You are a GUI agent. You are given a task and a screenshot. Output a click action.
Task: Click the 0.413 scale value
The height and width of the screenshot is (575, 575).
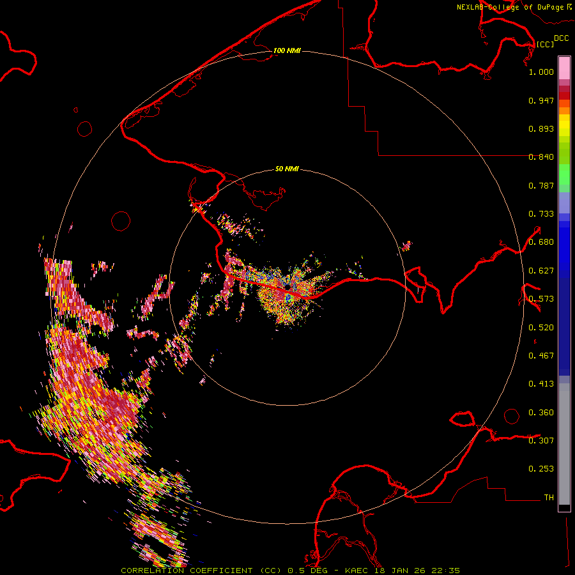[541, 384]
